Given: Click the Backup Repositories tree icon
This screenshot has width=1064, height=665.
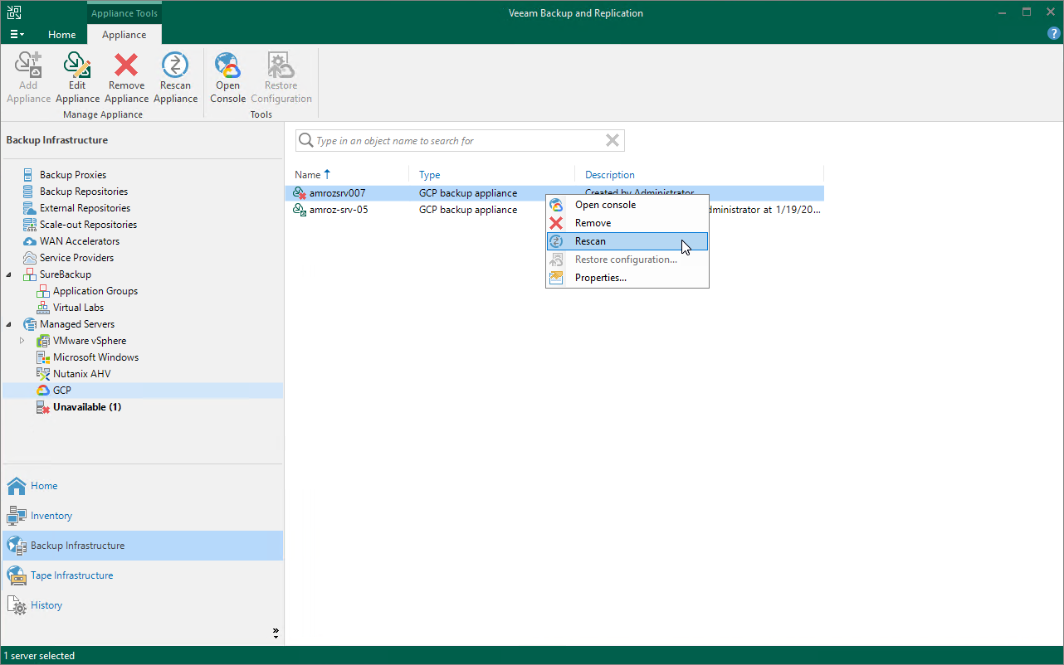Looking at the screenshot, I should (30, 192).
